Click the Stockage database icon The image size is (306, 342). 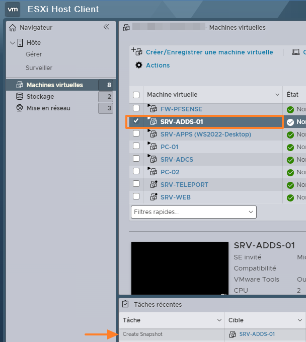coord(20,96)
